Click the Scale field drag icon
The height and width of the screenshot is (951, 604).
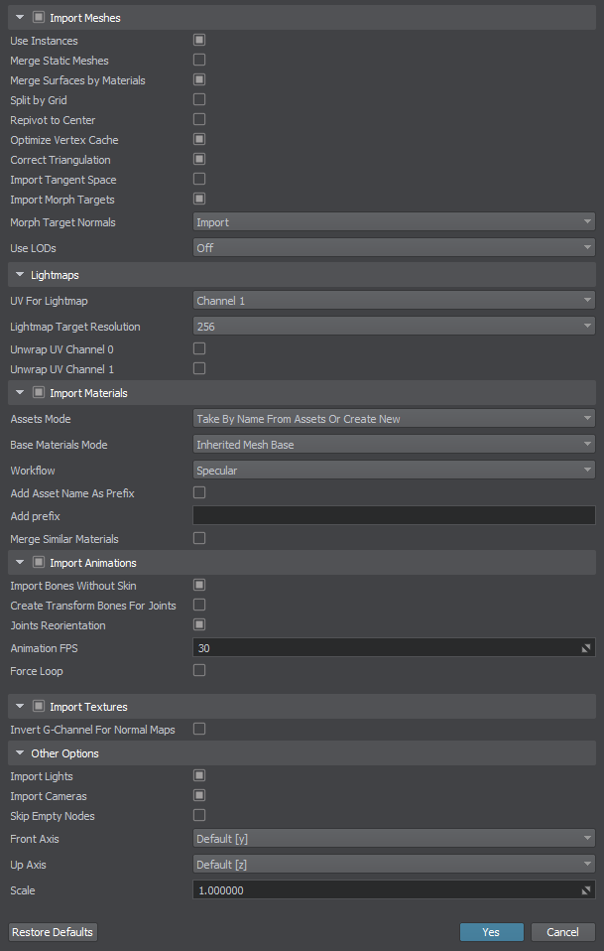[586, 890]
